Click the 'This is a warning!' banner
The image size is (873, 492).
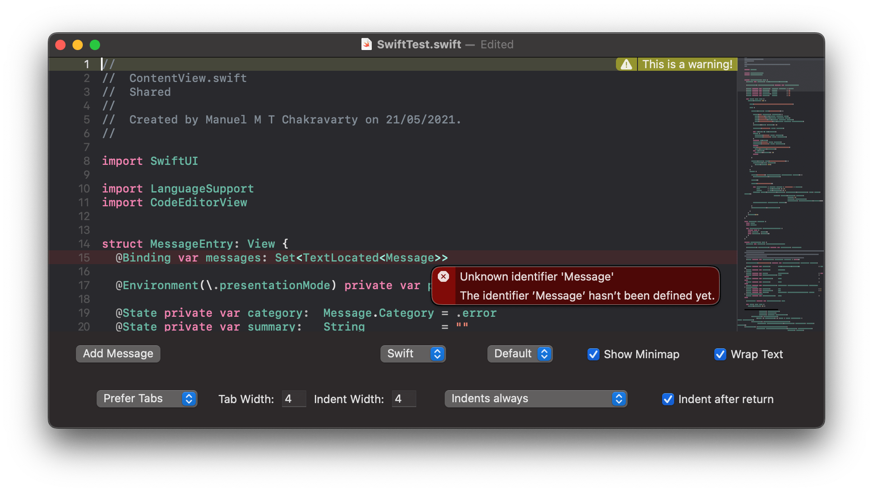(687, 64)
